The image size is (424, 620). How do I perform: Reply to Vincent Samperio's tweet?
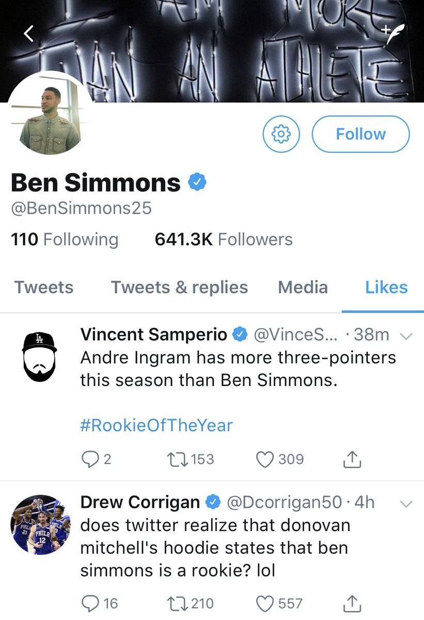pyautogui.click(x=90, y=459)
